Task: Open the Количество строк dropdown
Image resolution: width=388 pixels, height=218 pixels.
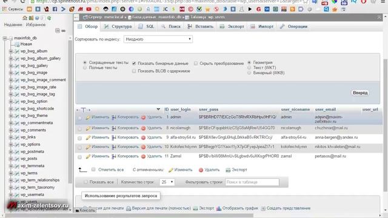Action: (x=167, y=182)
